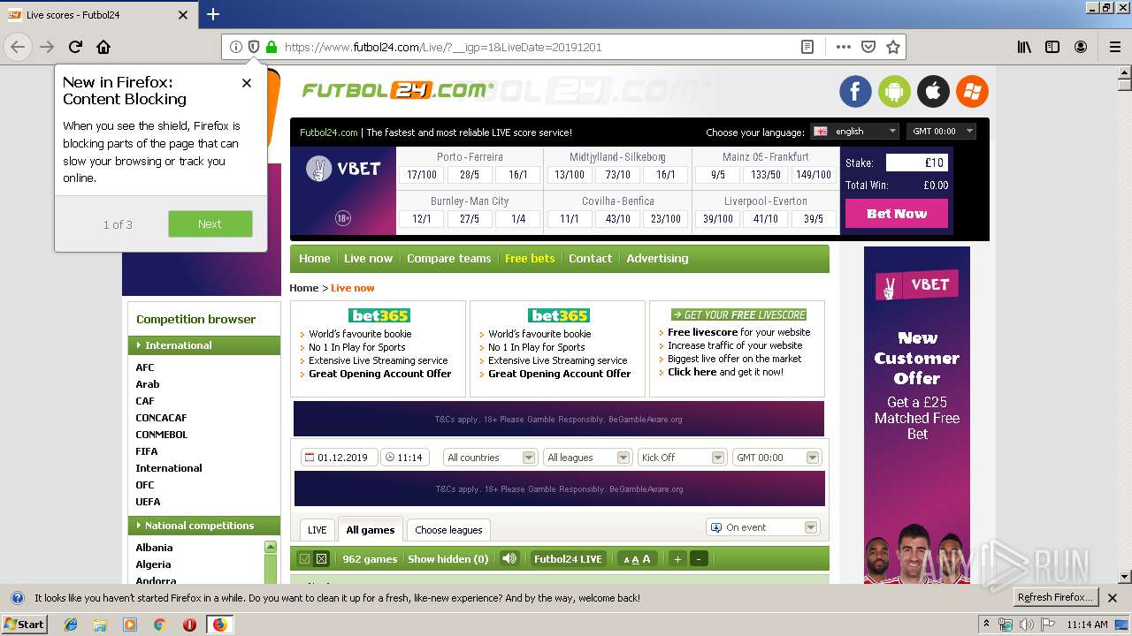
Task: Open the Albania competitions link
Action: [x=154, y=548]
